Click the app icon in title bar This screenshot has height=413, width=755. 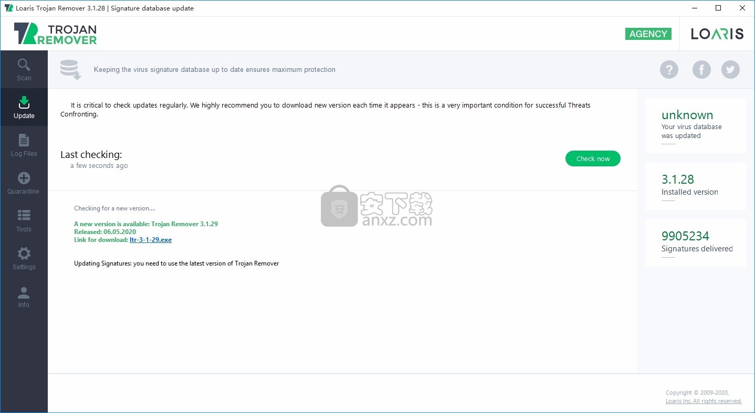(8, 8)
